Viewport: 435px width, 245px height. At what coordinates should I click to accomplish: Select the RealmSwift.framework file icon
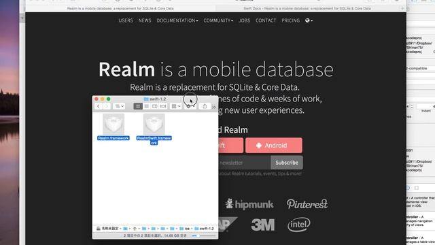(x=154, y=124)
